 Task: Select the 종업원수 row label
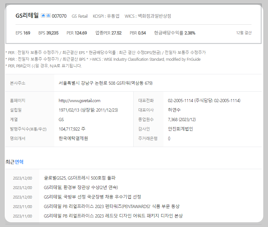(x=146, y=120)
